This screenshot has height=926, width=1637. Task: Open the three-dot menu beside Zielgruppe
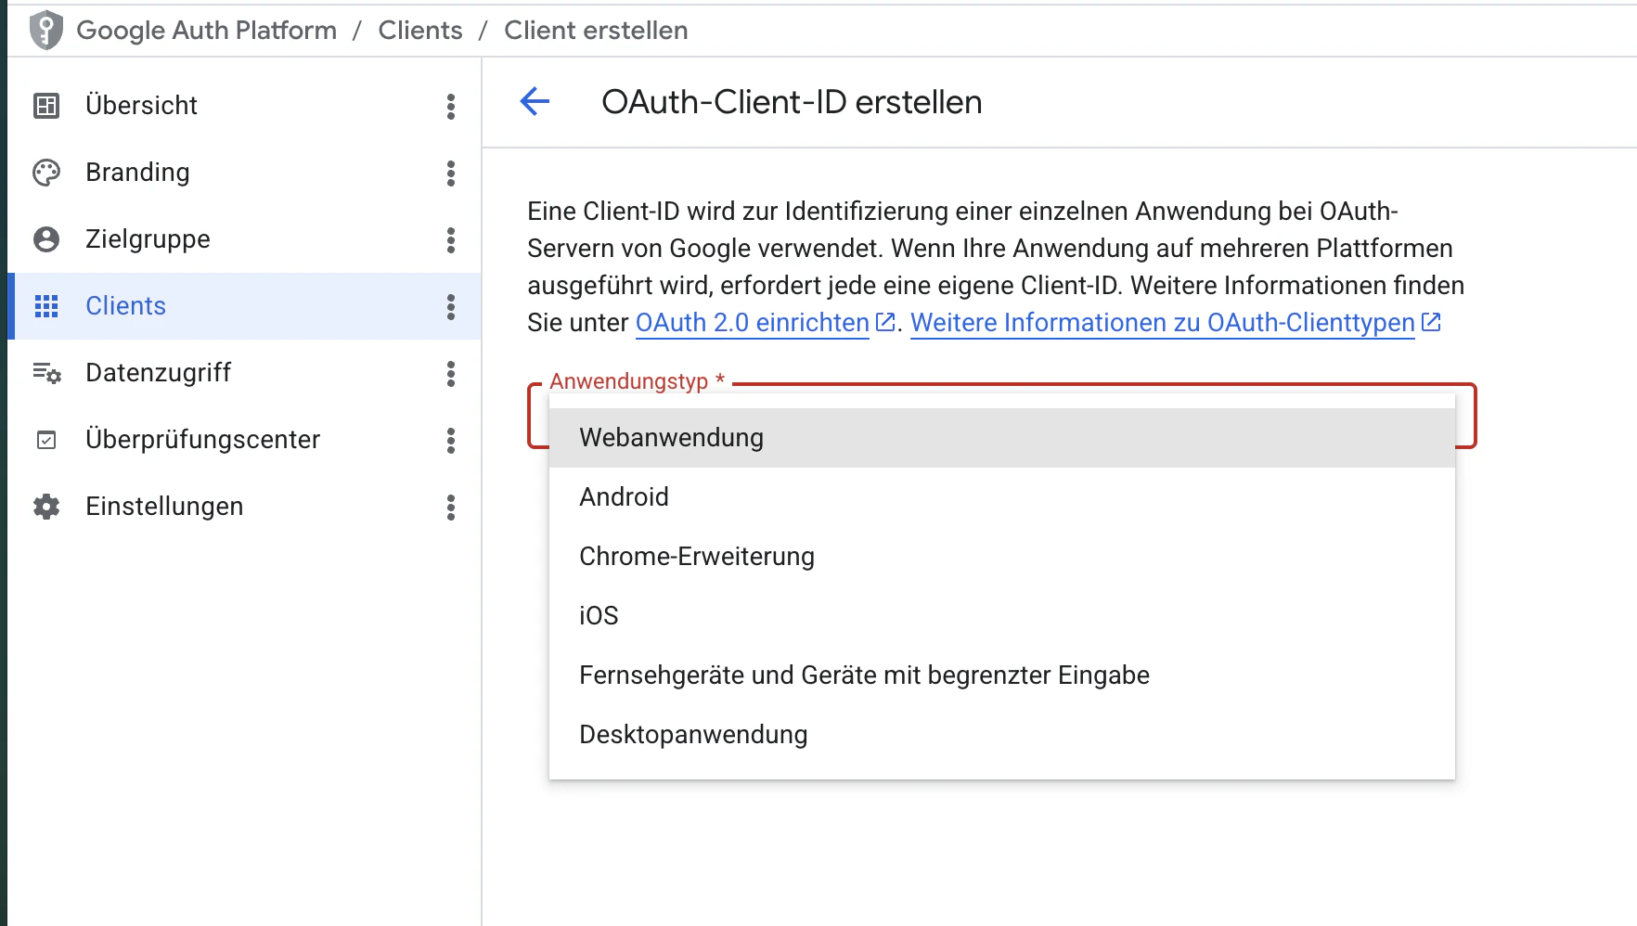pos(451,239)
